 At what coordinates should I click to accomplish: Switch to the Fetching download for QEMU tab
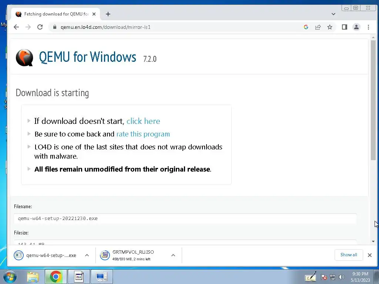(x=56, y=14)
